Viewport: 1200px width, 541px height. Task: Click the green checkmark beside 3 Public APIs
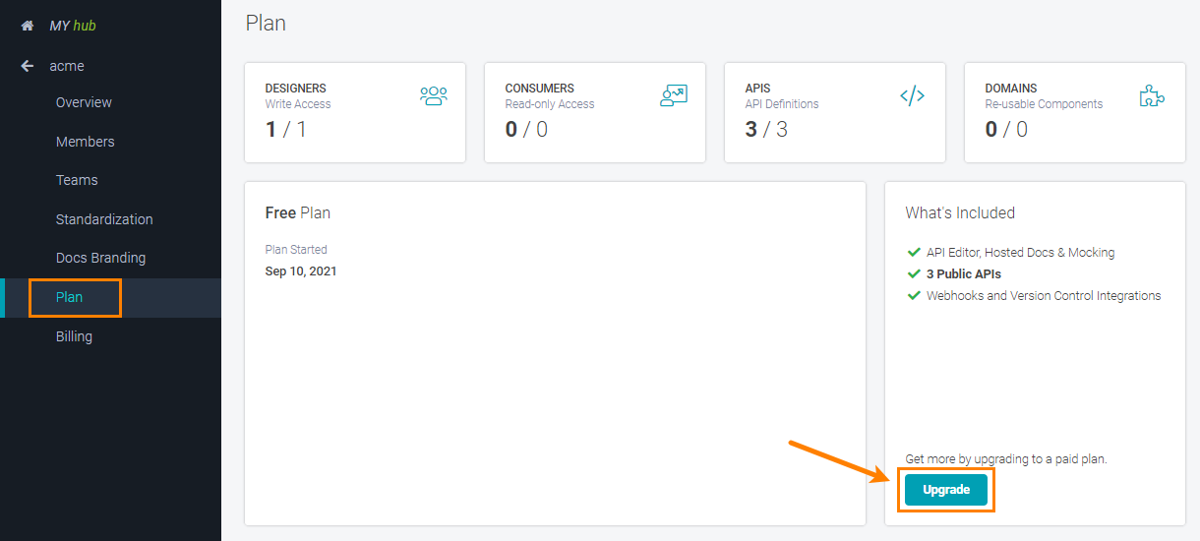pos(914,274)
